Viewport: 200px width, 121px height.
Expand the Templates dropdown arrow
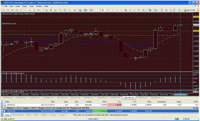(x=93, y=10)
